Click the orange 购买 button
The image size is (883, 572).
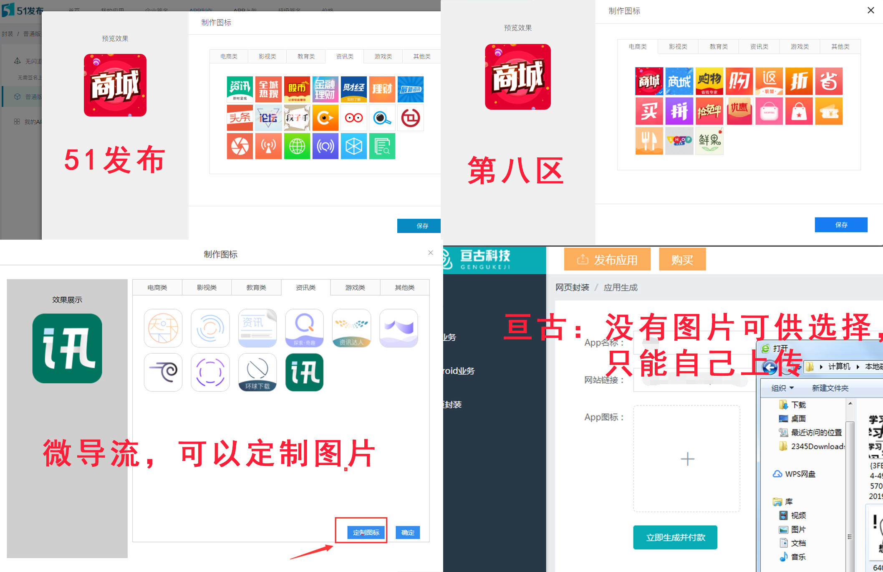(682, 260)
